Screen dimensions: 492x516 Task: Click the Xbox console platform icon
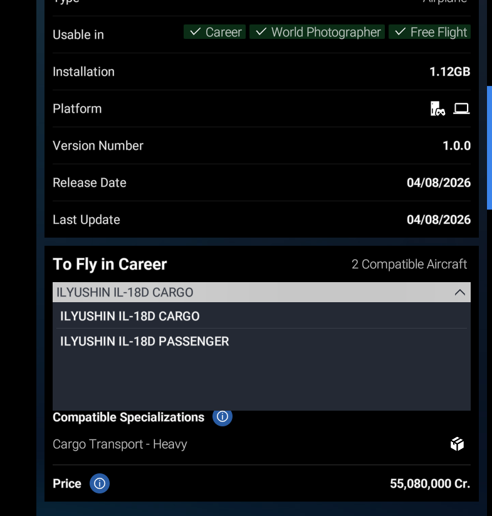point(437,108)
